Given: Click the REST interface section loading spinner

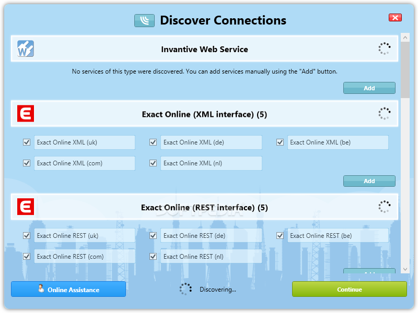Looking at the screenshot, I should click(x=385, y=207).
